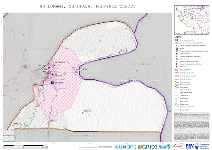This screenshot has width=212, height=150.
Task: Click the GRID3 logo
Action: tap(148, 147)
